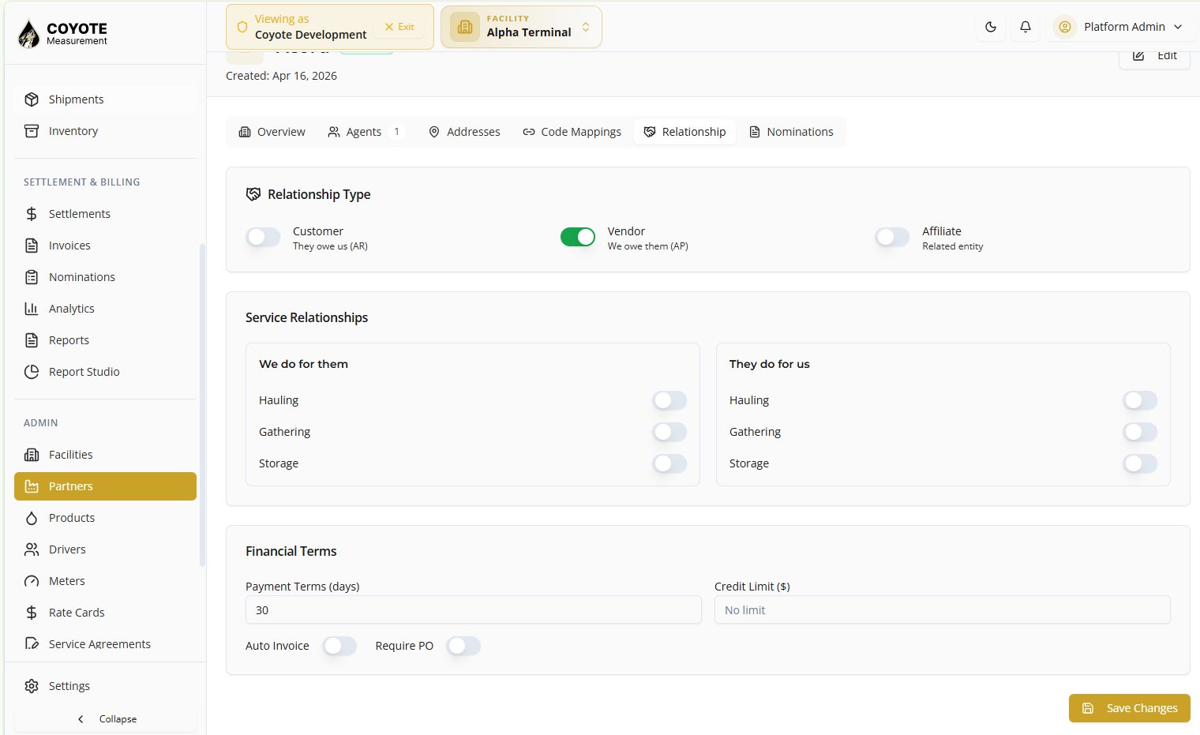Select the Relationship tab
Image resolution: width=1200 pixels, height=735 pixels.
[x=684, y=132]
